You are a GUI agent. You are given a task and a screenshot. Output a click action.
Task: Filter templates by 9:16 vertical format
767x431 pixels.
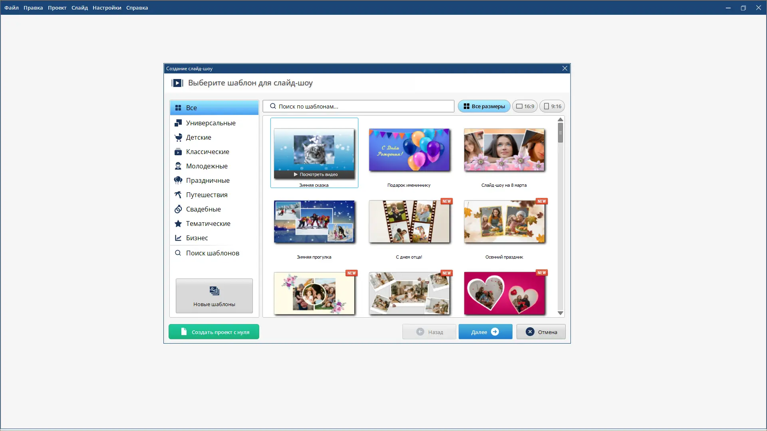tap(552, 106)
